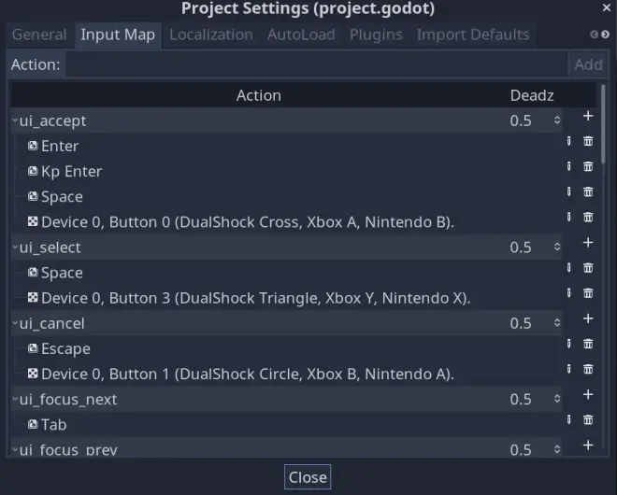Edit the Button 1 joypad binding
The height and width of the screenshot is (495, 617).
568,369
